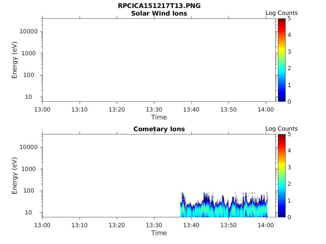Click the 13:20 tick label on Cometary plot
Image resolution: width=326 pixels, height=244 pixels.
[x=117, y=225]
